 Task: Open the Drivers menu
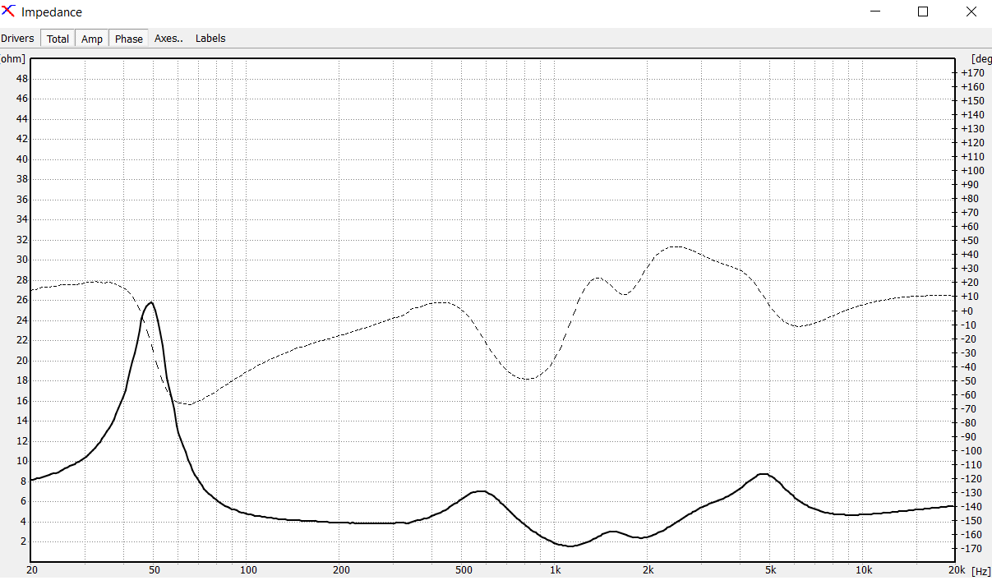click(x=17, y=39)
